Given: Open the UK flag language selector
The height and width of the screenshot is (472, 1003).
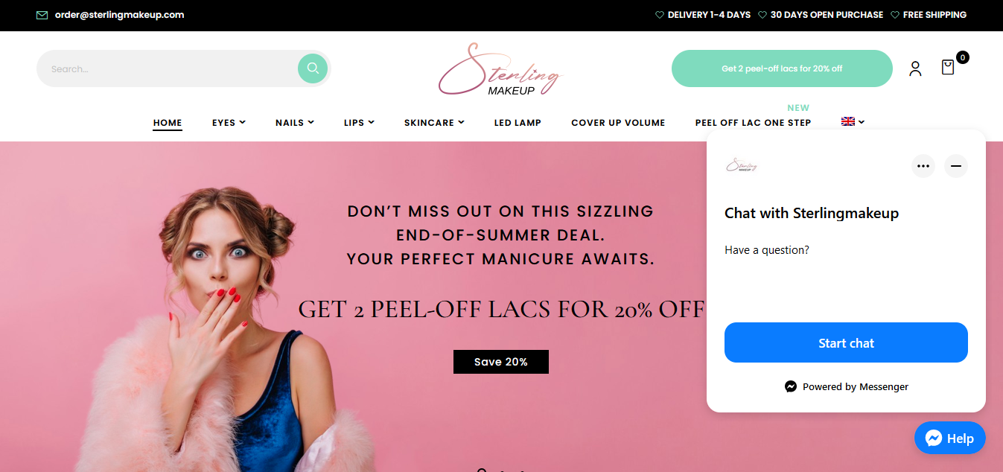Looking at the screenshot, I should pyautogui.click(x=853, y=121).
